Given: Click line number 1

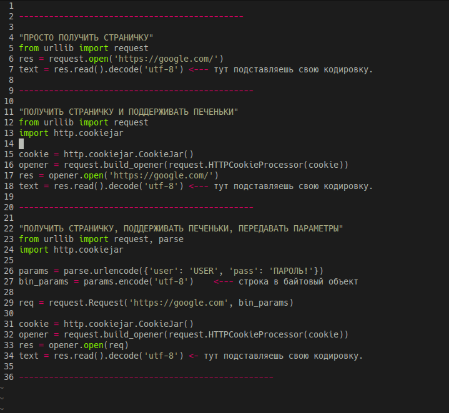Looking at the screenshot, I should point(11,6).
